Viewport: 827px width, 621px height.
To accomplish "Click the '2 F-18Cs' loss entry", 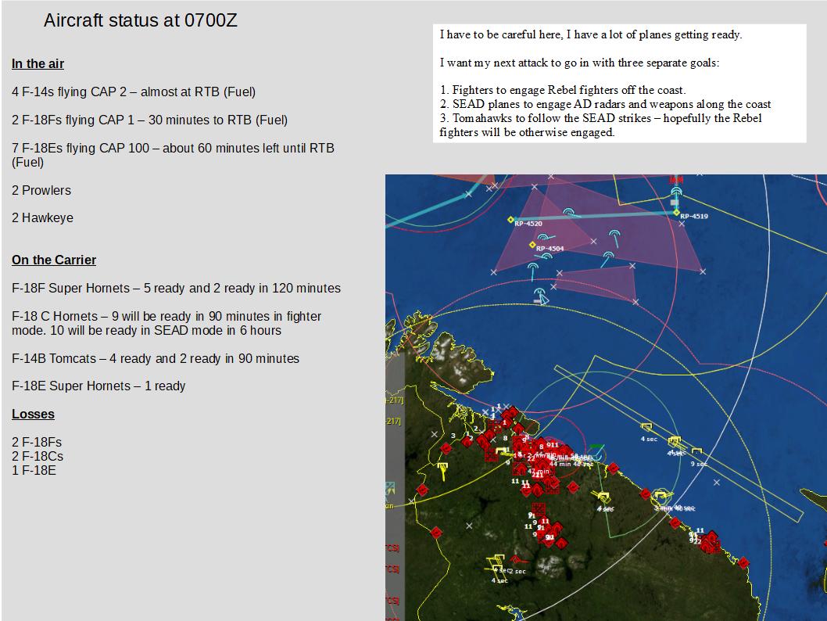I will pyautogui.click(x=38, y=457).
